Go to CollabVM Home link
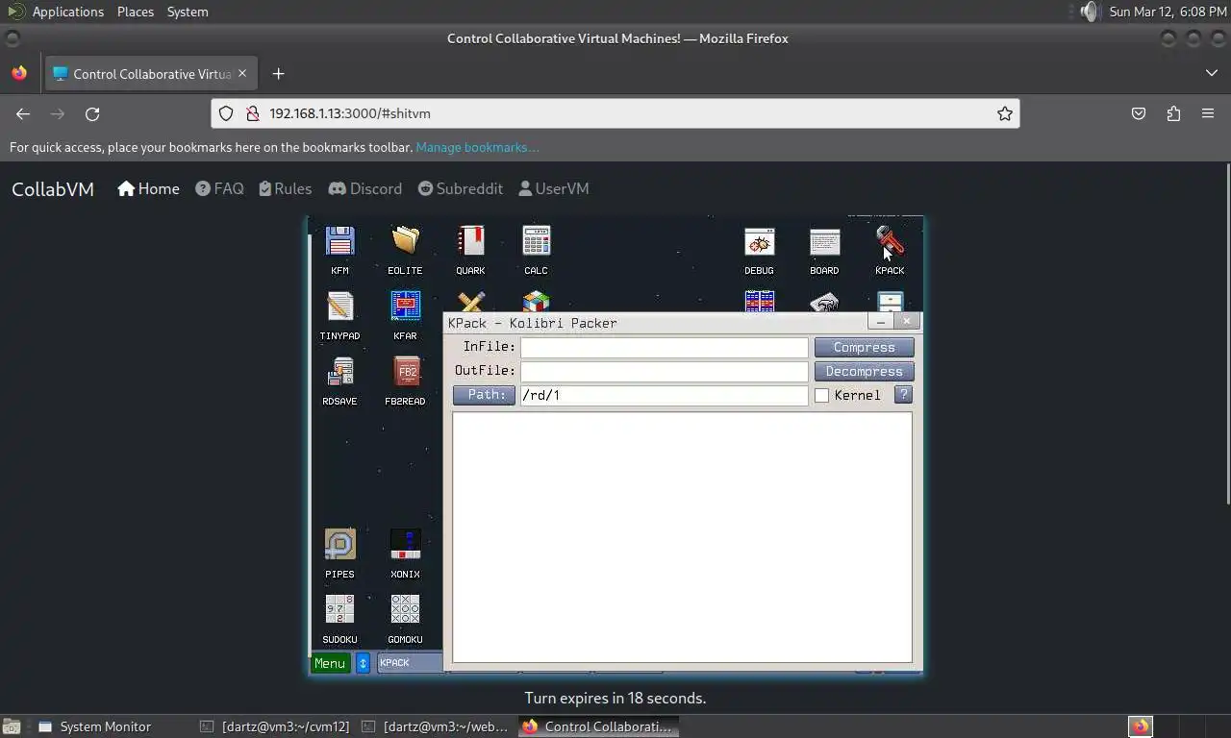The width and height of the screenshot is (1231, 738). 148,188
